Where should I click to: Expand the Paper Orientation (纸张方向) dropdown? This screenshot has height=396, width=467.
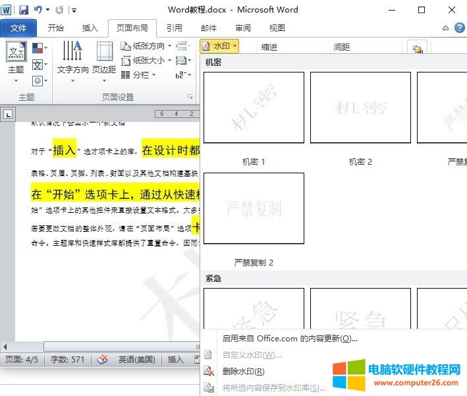148,46
